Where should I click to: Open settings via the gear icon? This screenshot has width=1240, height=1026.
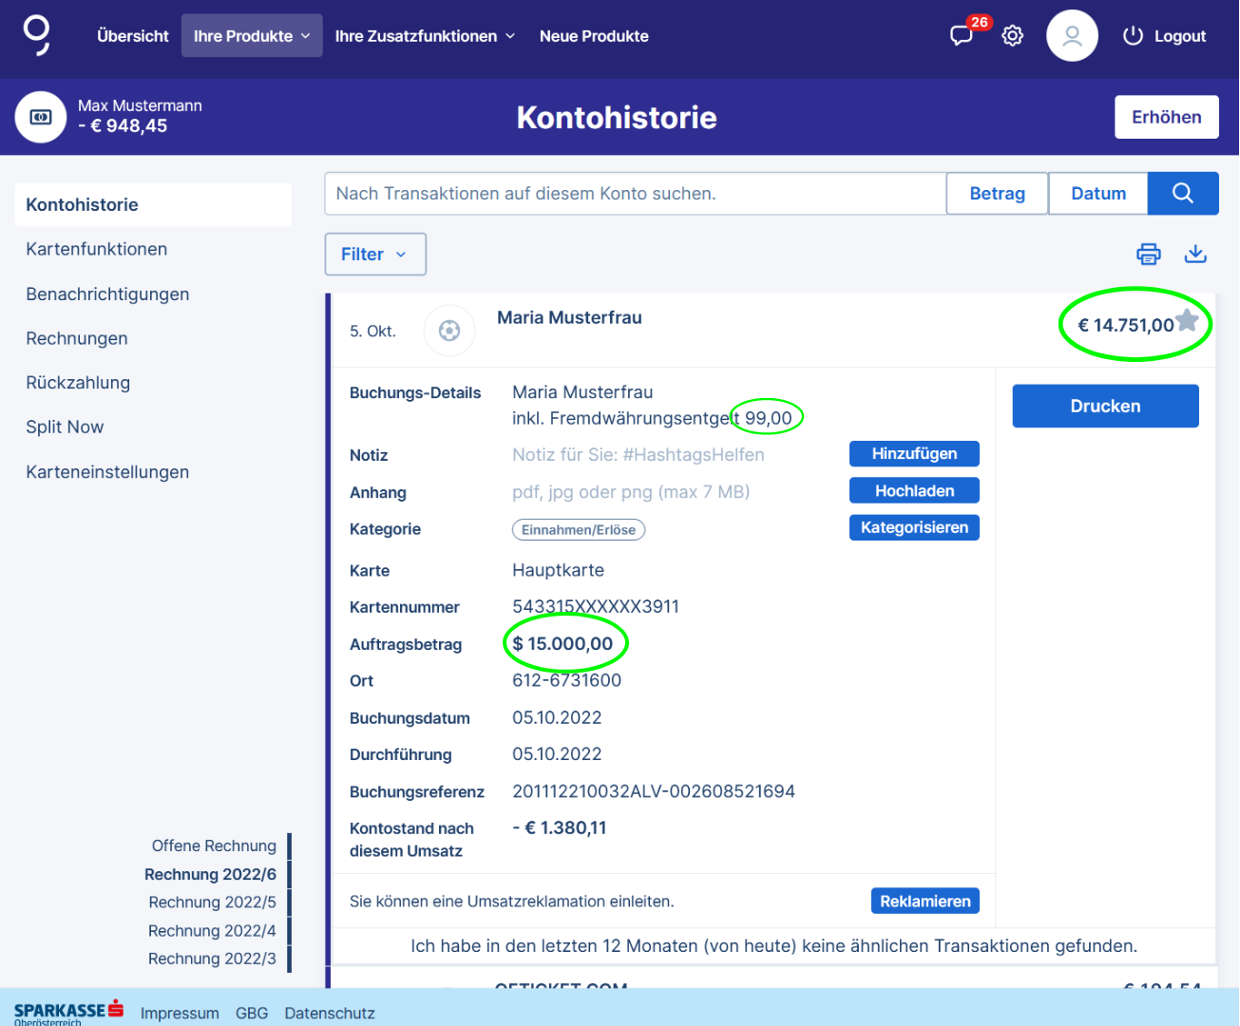click(1013, 36)
